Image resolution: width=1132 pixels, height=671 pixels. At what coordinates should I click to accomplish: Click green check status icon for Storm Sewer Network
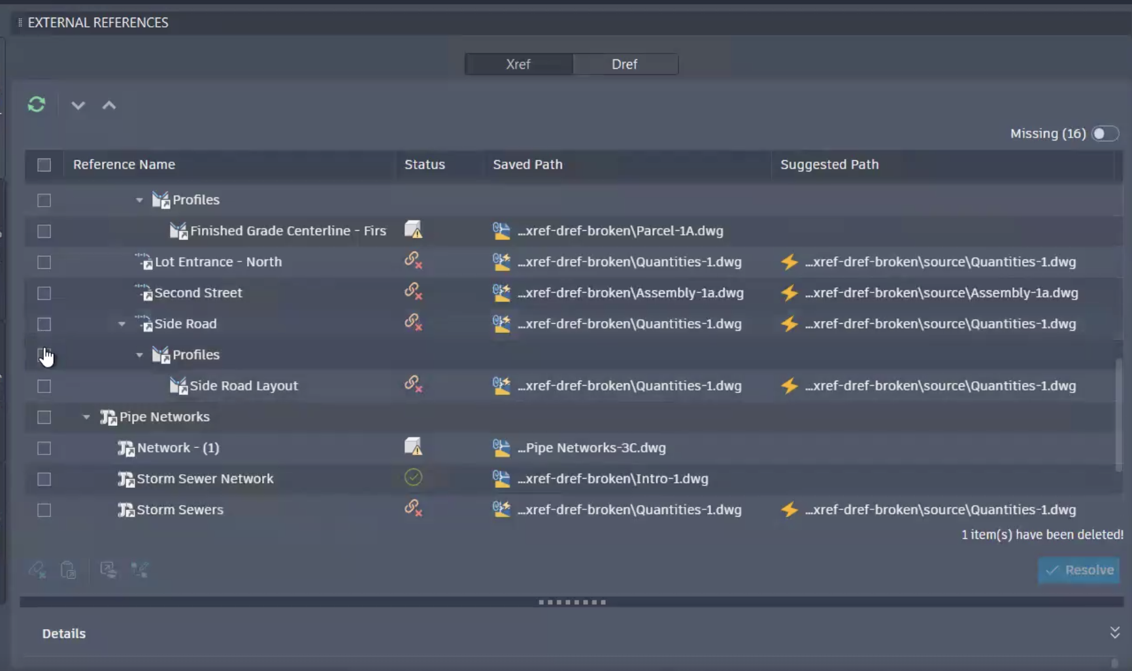(413, 477)
